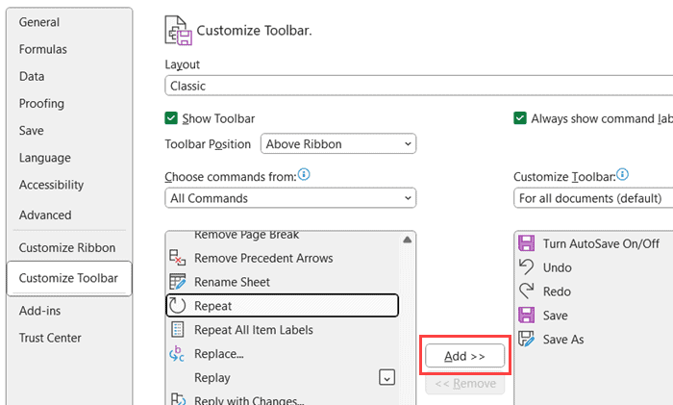Screen dimensions: 673x405
Task: Open the Customize Ribbon category
Action: (67, 247)
